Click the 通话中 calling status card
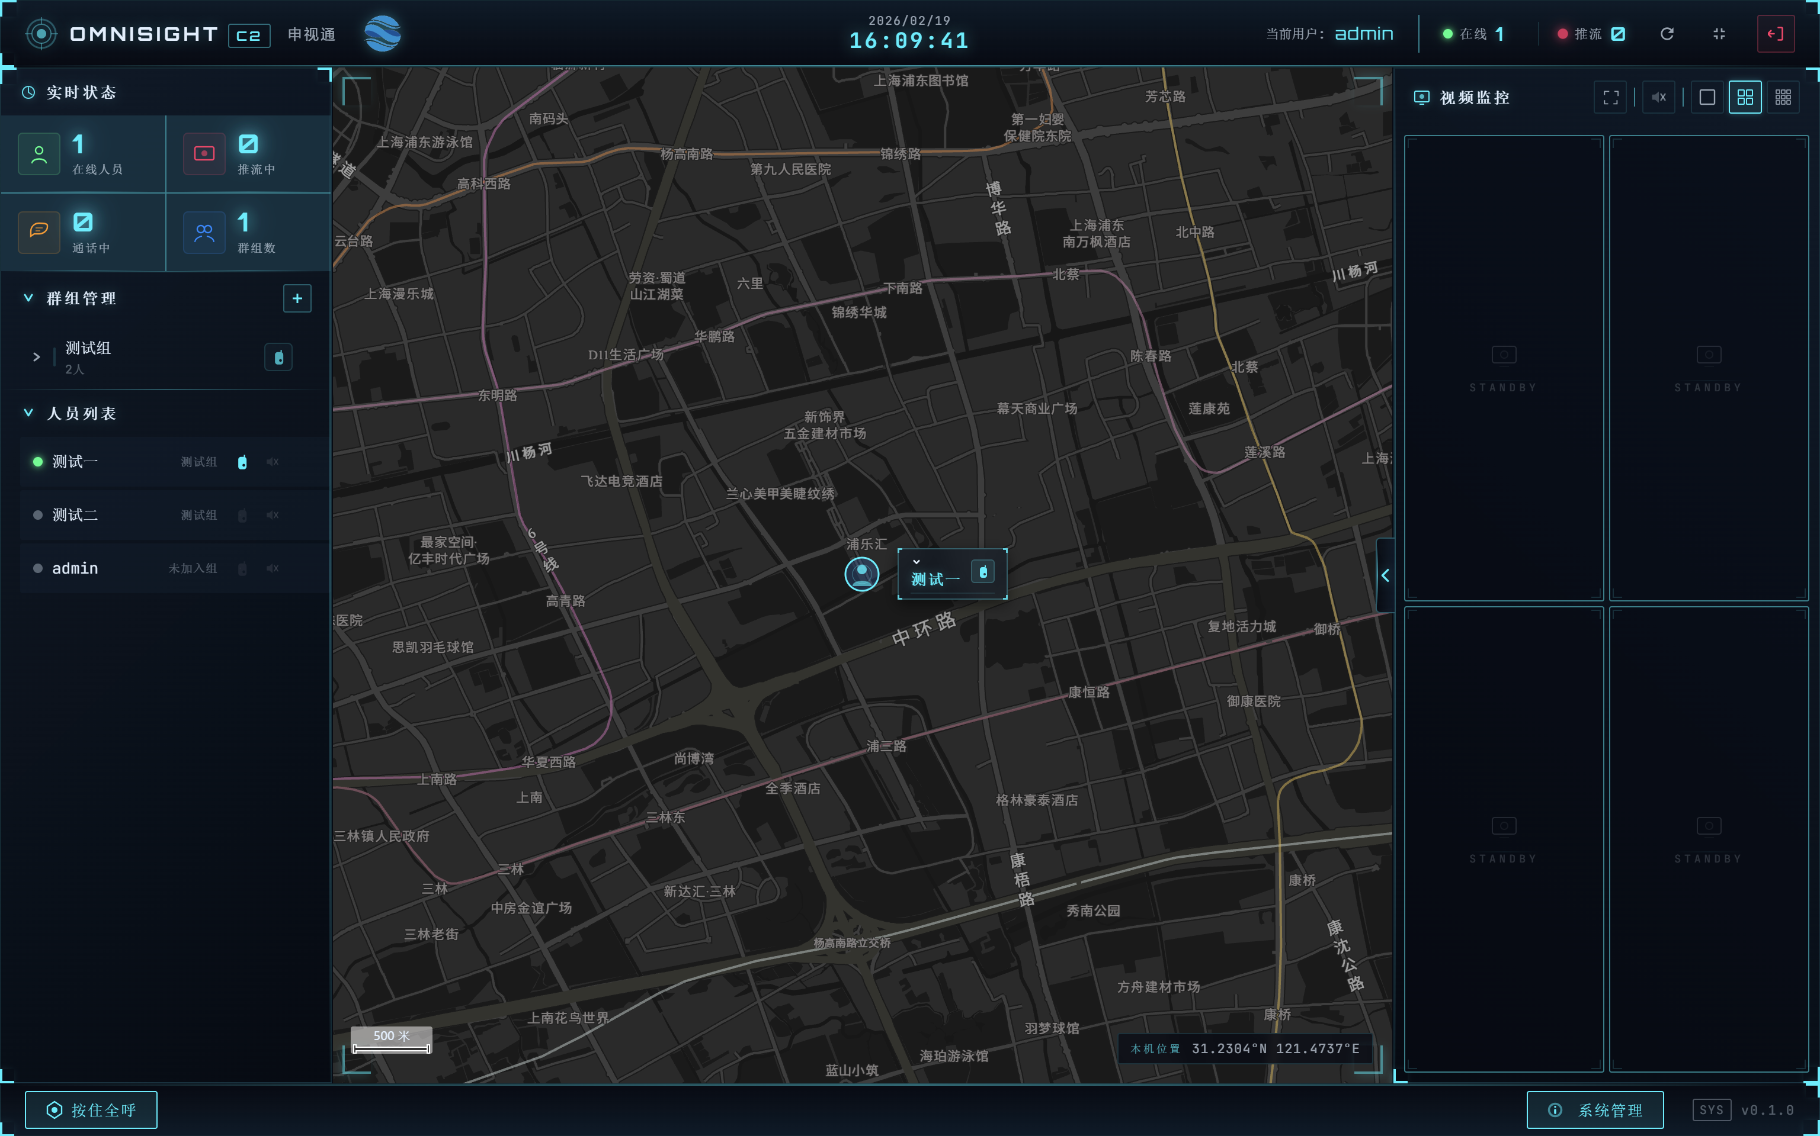1820x1136 pixels. click(x=84, y=232)
